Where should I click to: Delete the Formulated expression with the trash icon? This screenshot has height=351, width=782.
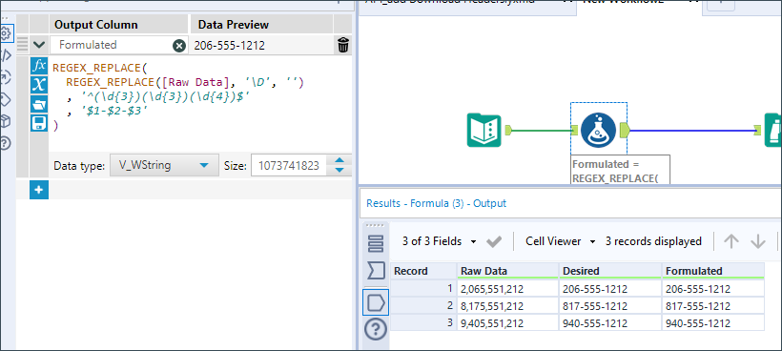coord(343,45)
